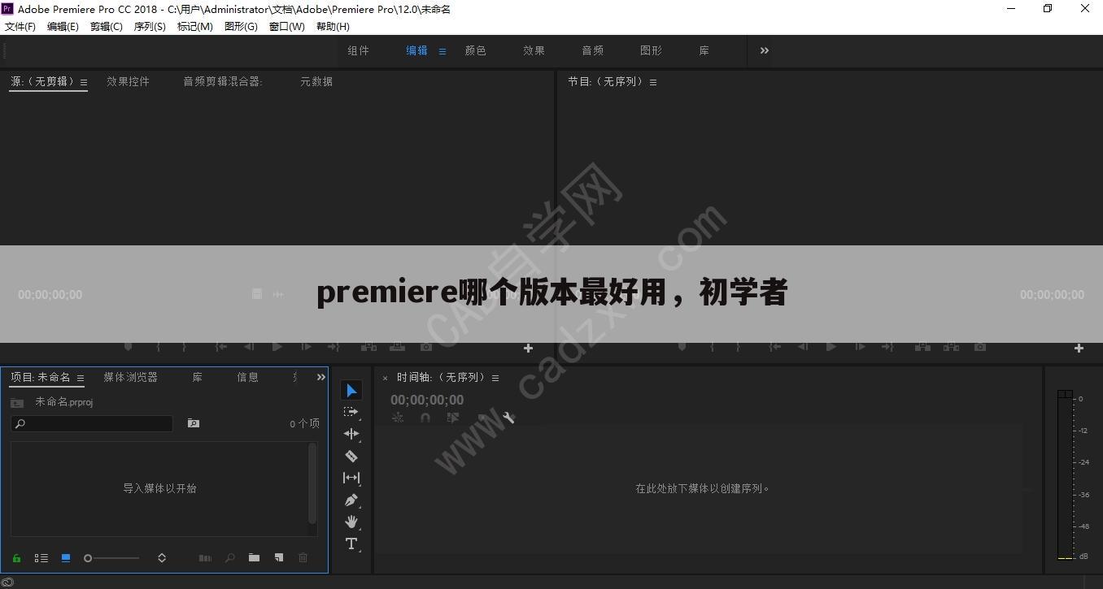
Task: Click Find magnifier icon at Project panel bottom
Action: tap(230, 557)
